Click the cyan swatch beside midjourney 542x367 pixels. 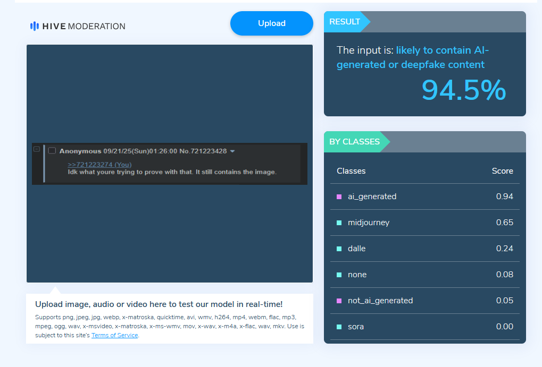(x=339, y=223)
